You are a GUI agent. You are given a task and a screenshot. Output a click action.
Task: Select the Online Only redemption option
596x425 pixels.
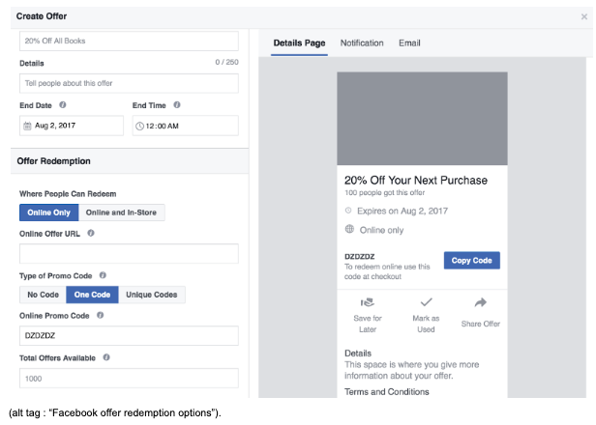click(48, 212)
